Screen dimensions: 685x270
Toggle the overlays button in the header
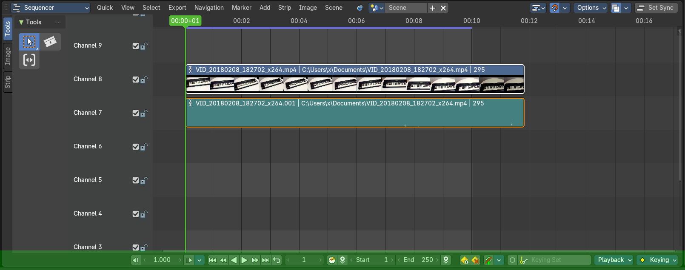pyautogui.click(x=616, y=8)
